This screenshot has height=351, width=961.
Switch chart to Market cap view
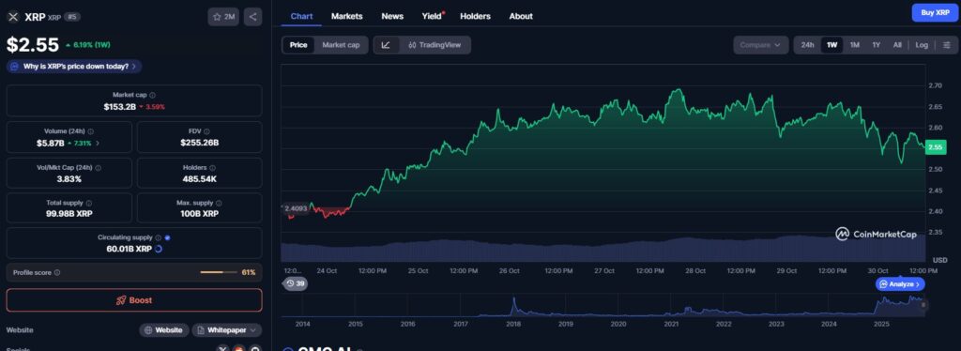coord(341,45)
